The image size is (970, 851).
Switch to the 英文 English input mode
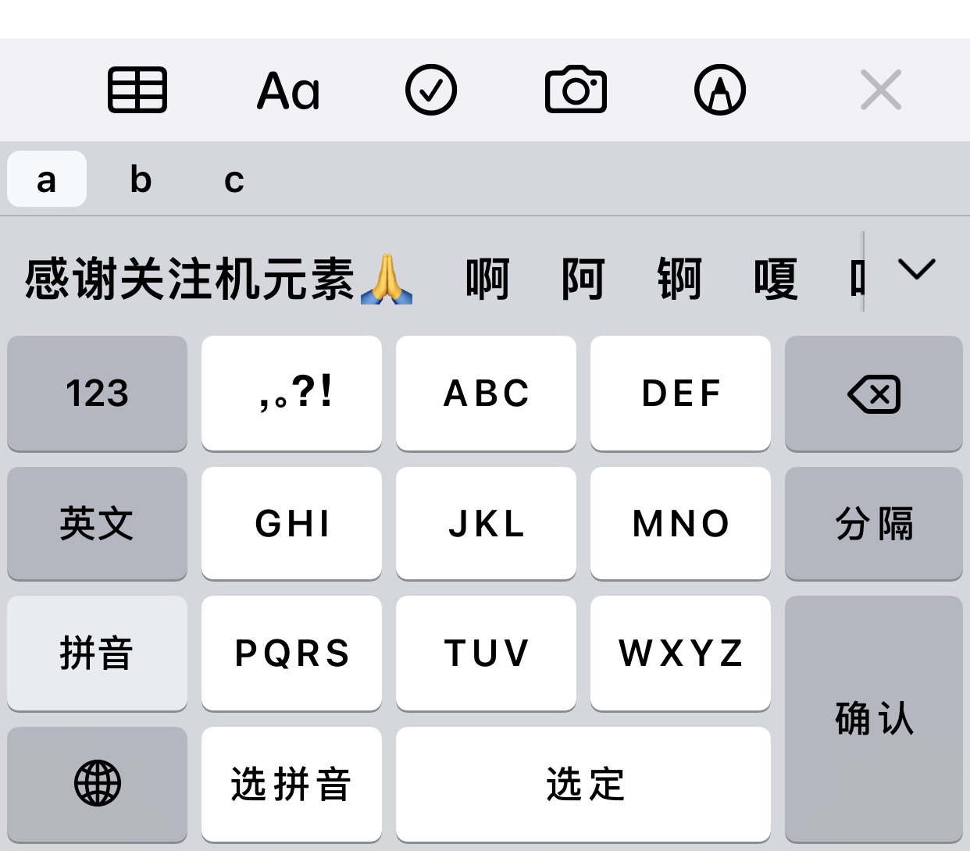pos(97,524)
